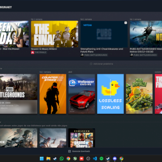
Task: Select the PUBG parachute news banner
Action: 146,34
